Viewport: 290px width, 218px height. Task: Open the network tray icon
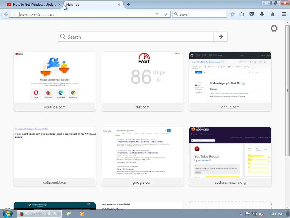255,214
